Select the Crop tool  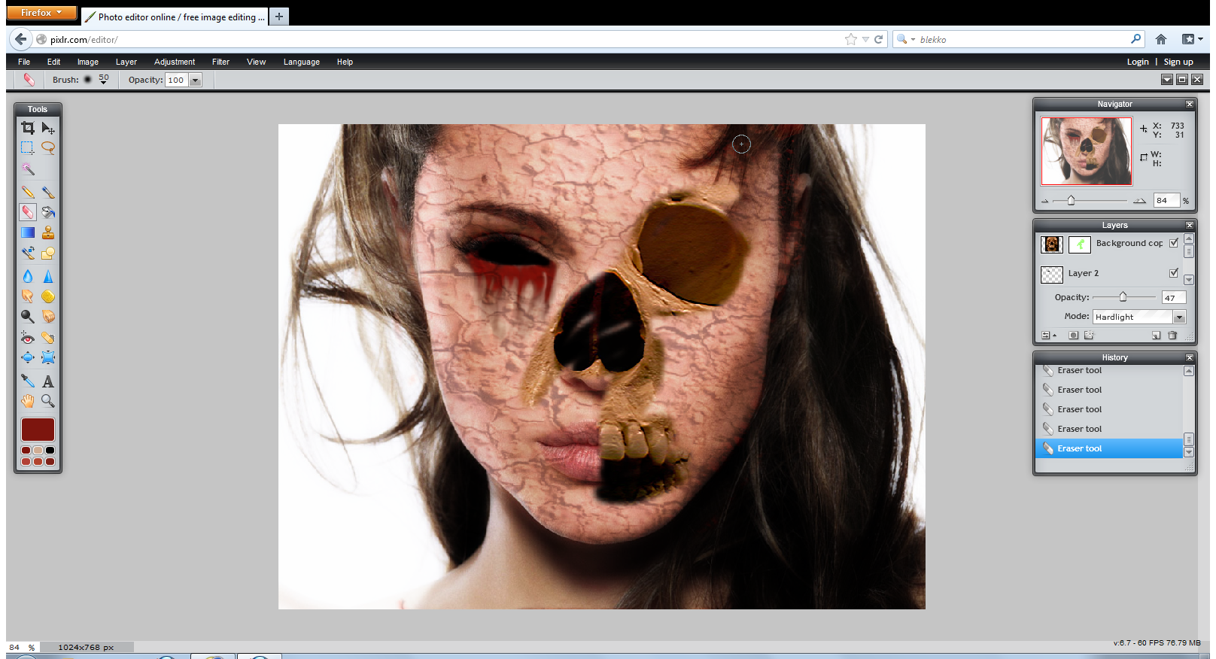28,128
